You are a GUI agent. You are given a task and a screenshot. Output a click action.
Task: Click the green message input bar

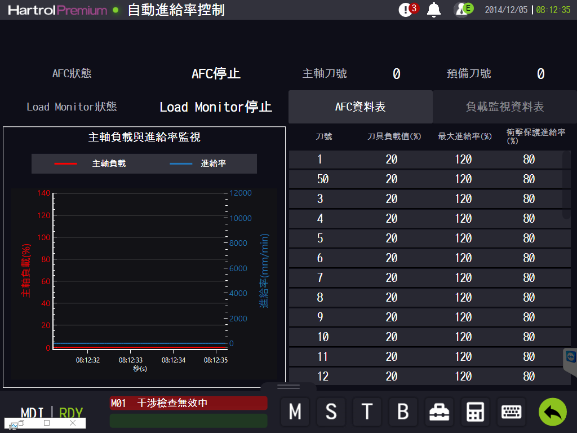pos(188,421)
